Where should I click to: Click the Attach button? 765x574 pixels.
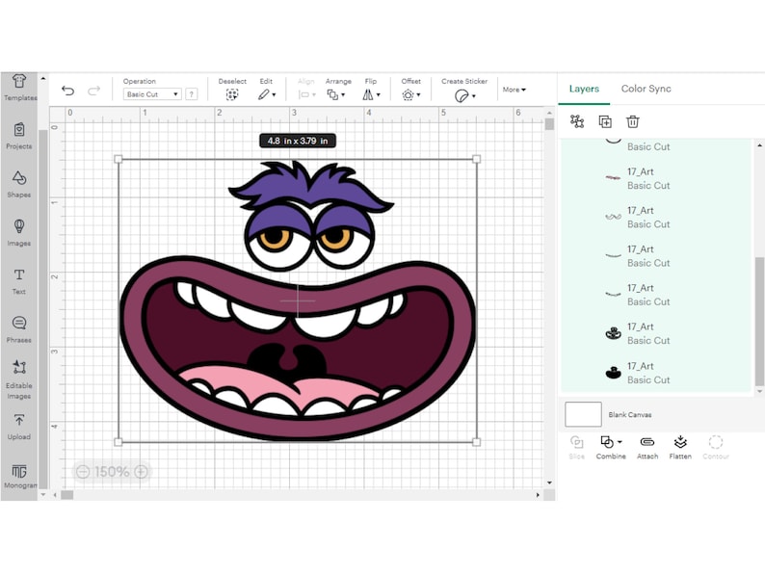pyautogui.click(x=647, y=447)
